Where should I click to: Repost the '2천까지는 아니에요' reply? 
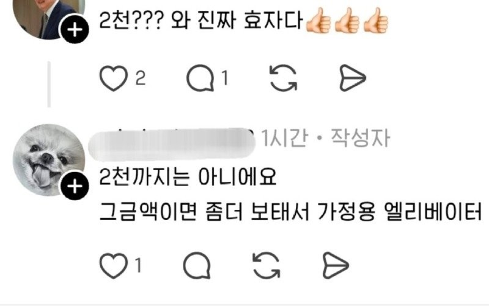point(266,265)
